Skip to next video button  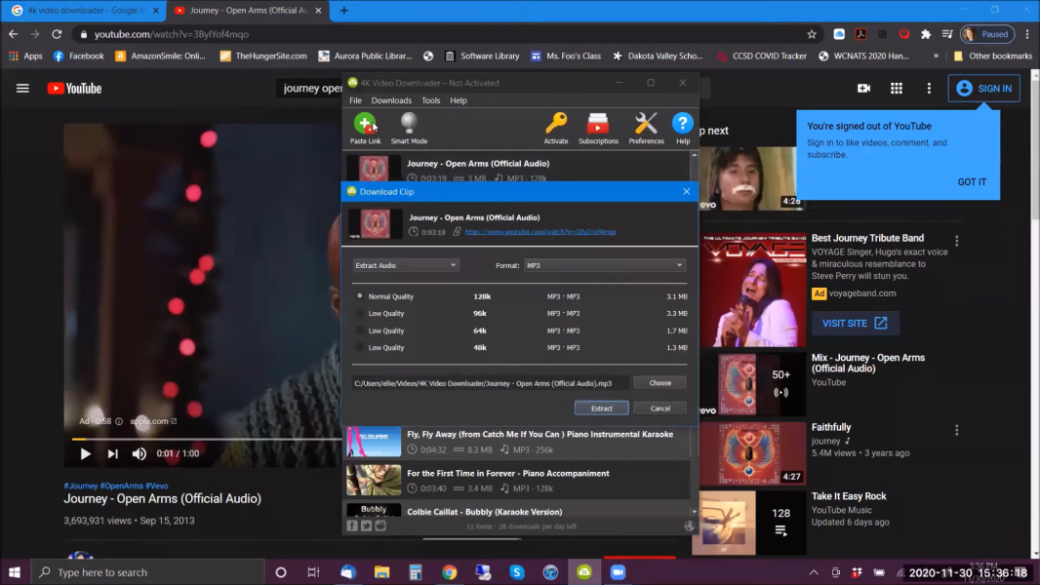[113, 453]
